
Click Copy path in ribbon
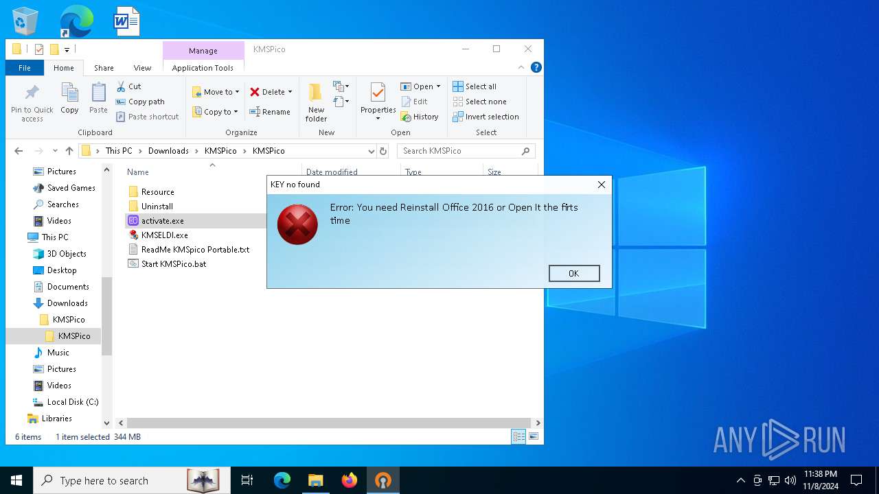tap(140, 102)
